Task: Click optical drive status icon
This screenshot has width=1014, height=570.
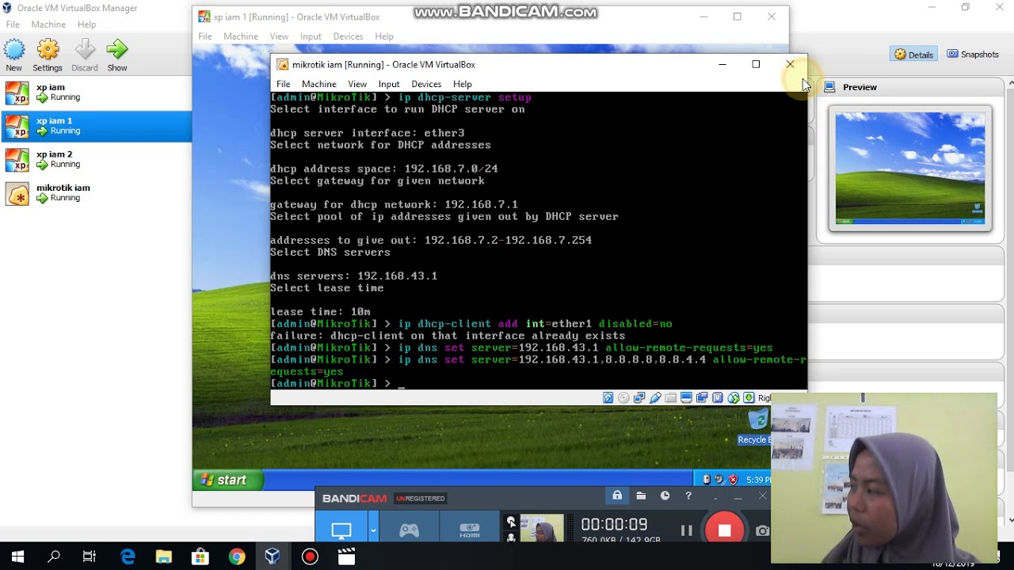Action: [x=623, y=398]
